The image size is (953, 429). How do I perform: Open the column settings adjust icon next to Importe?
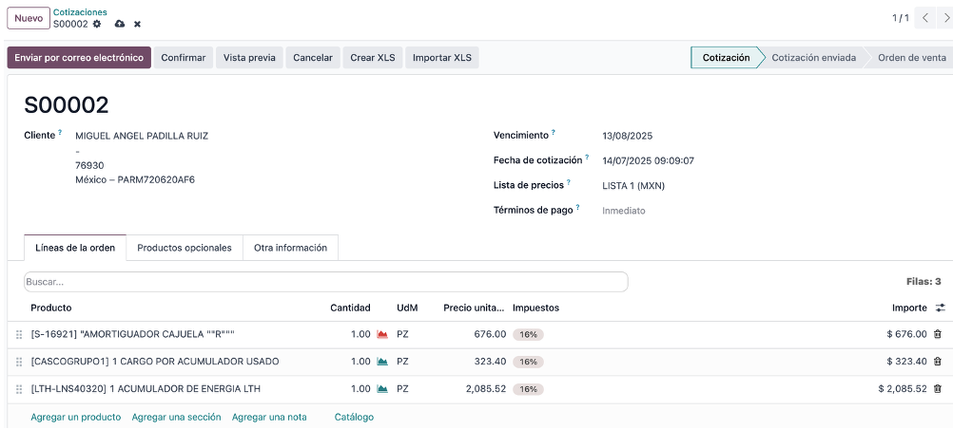click(941, 308)
